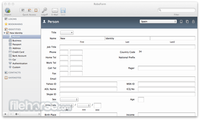
Task: Click the MSN ID field
Action: tap(167, 84)
